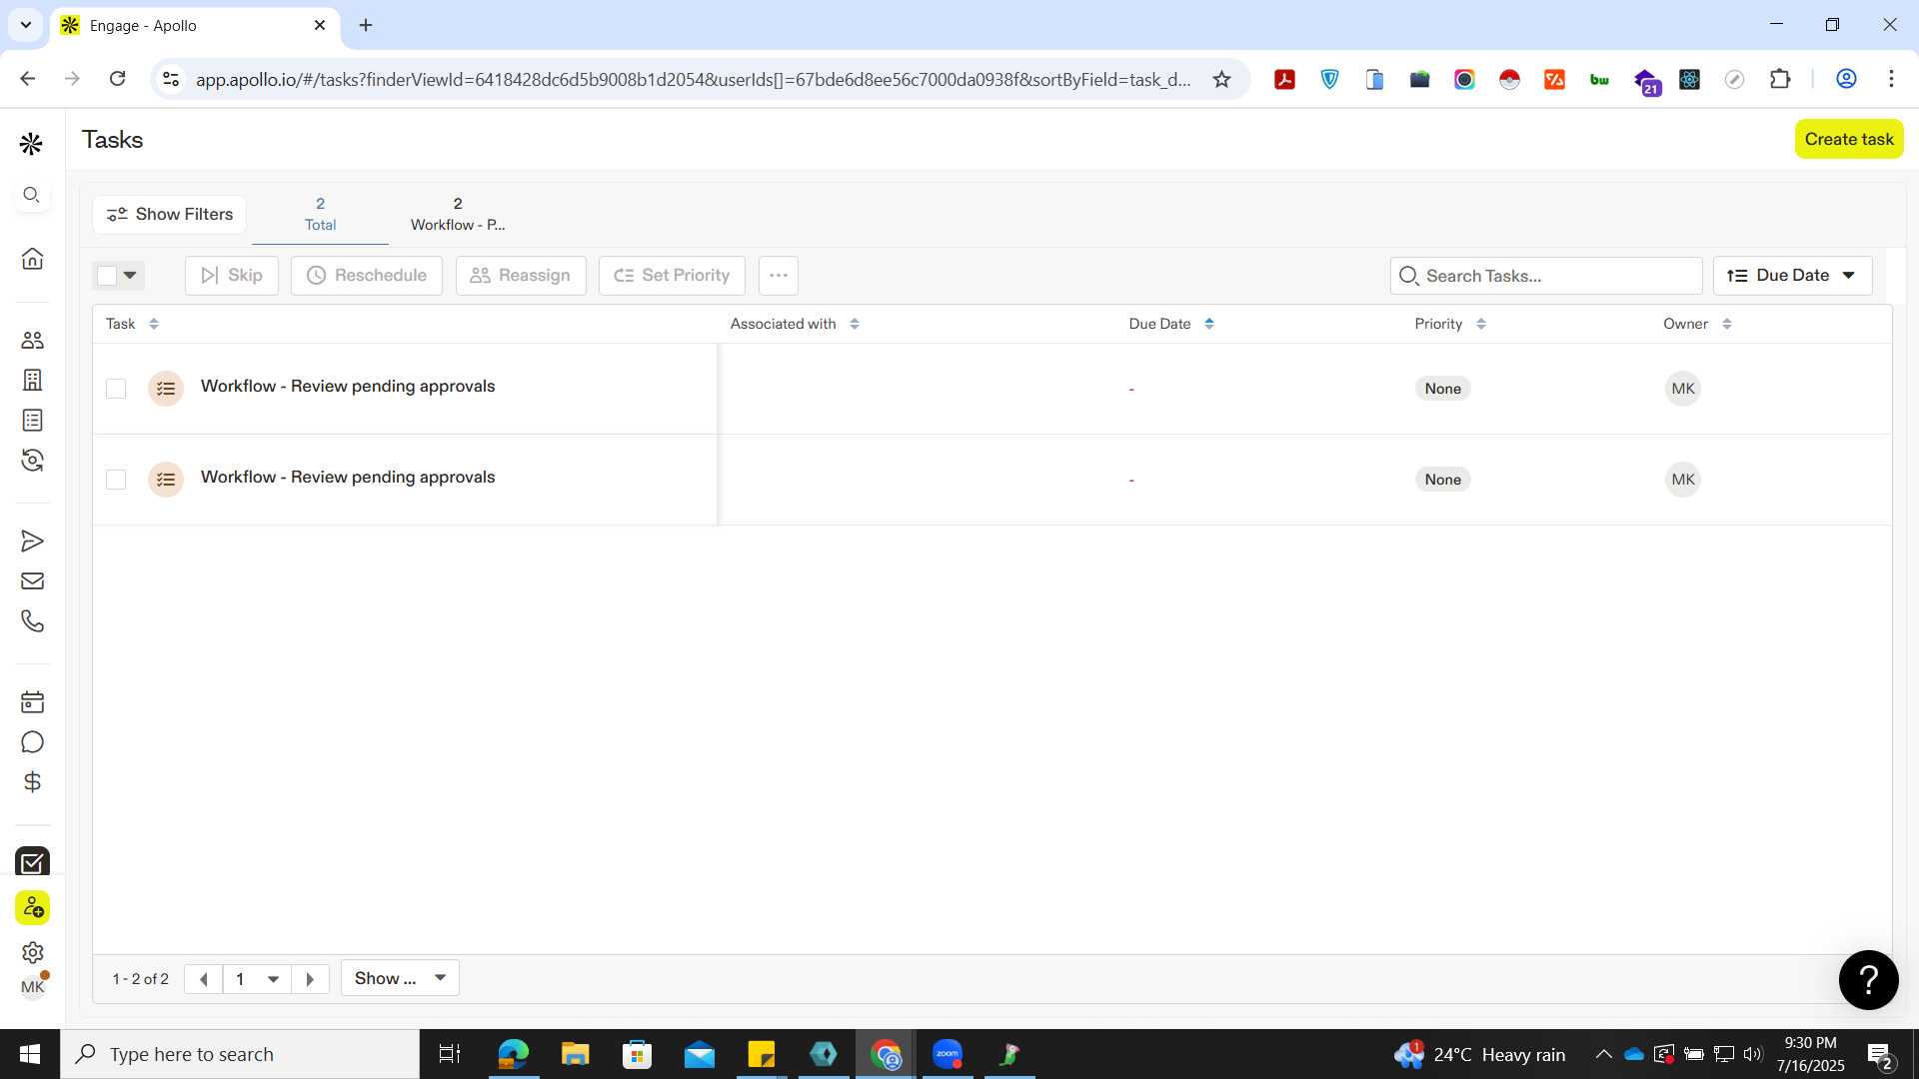
Task: Open the Windows Start menu
Action: click(x=30, y=1054)
